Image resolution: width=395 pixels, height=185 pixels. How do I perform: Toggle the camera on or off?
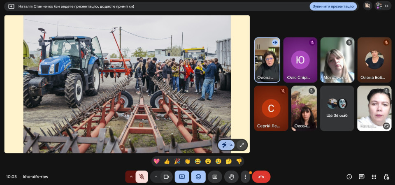coord(167,177)
